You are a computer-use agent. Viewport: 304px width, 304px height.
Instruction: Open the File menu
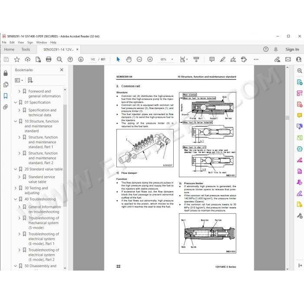point(4,42)
